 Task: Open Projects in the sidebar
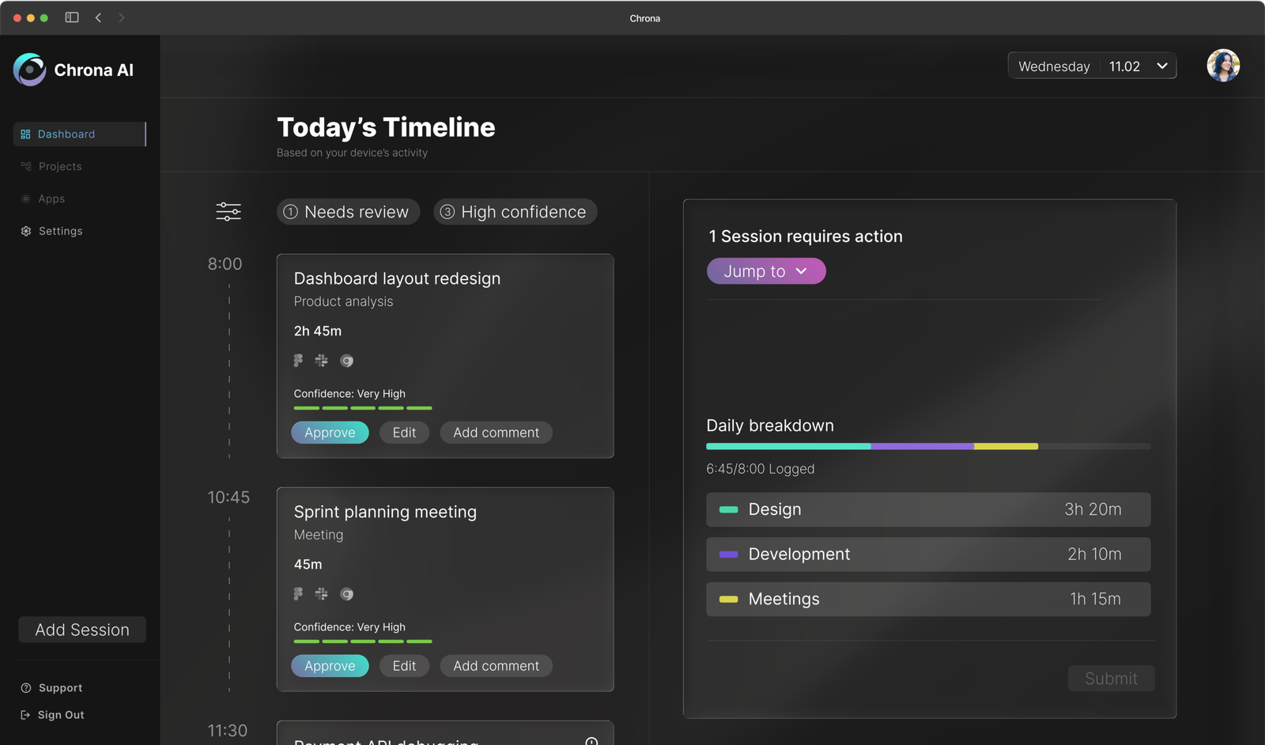(x=60, y=166)
